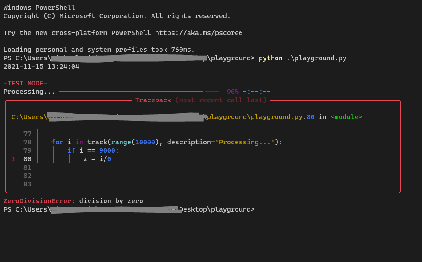Select the Traceback panel title

tap(153, 100)
